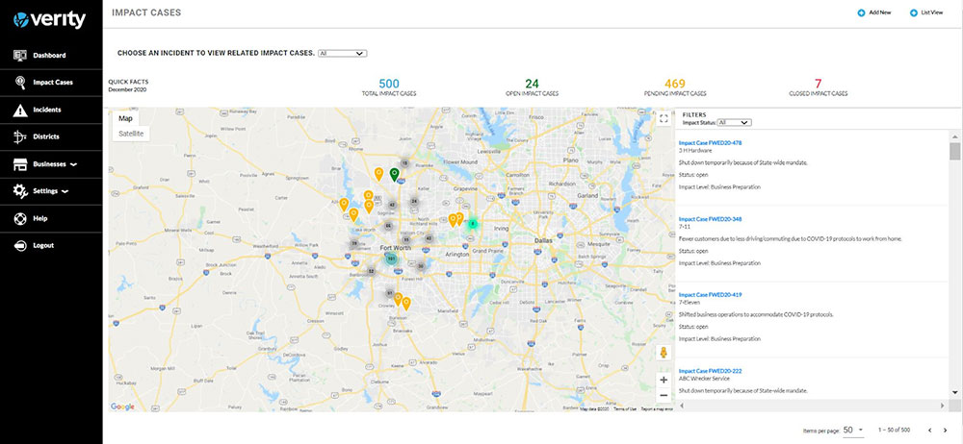Click the Logout icon
Screen dimensions: 963x444
pyautogui.click(x=20, y=245)
